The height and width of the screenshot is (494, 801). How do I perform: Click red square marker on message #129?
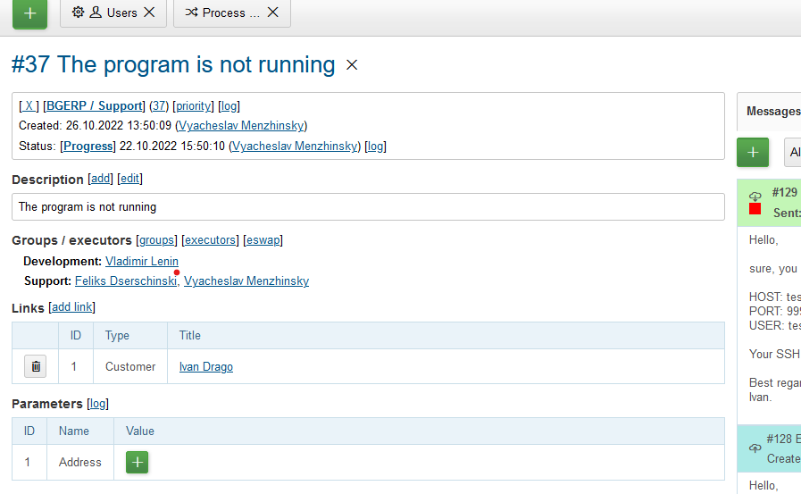click(x=755, y=209)
